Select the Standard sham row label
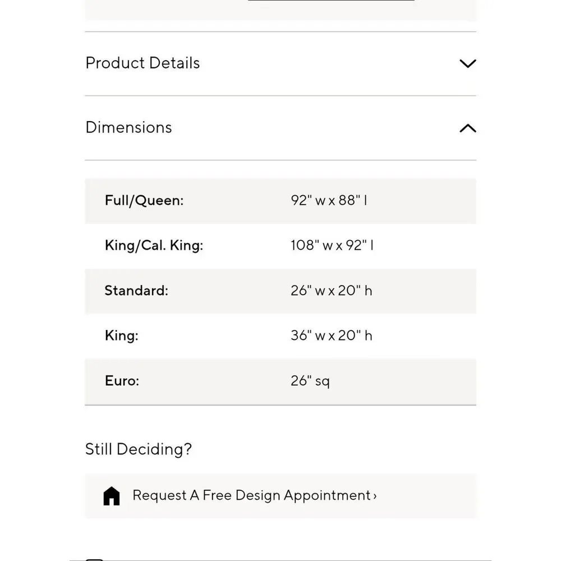Image resolution: width=561 pixels, height=561 pixels. coord(136,291)
